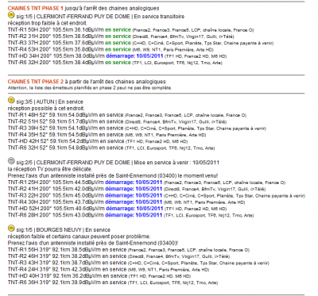
Task: Click the AUTUN TNT-R4 35H row
Action: (x=107, y=135)
